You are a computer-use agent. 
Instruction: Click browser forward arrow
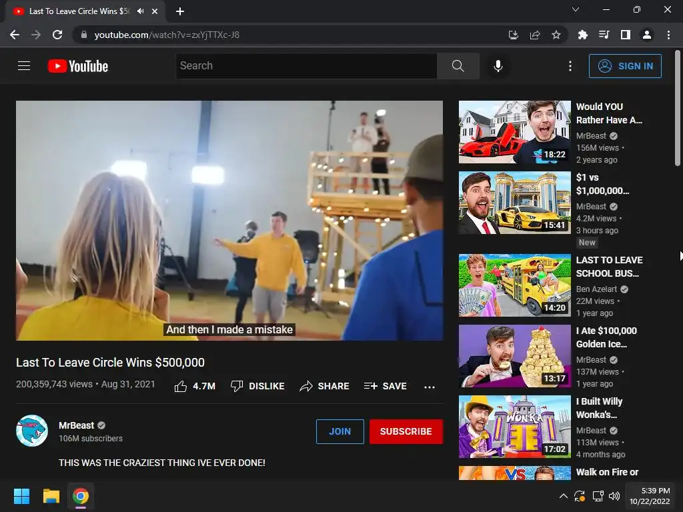click(36, 35)
